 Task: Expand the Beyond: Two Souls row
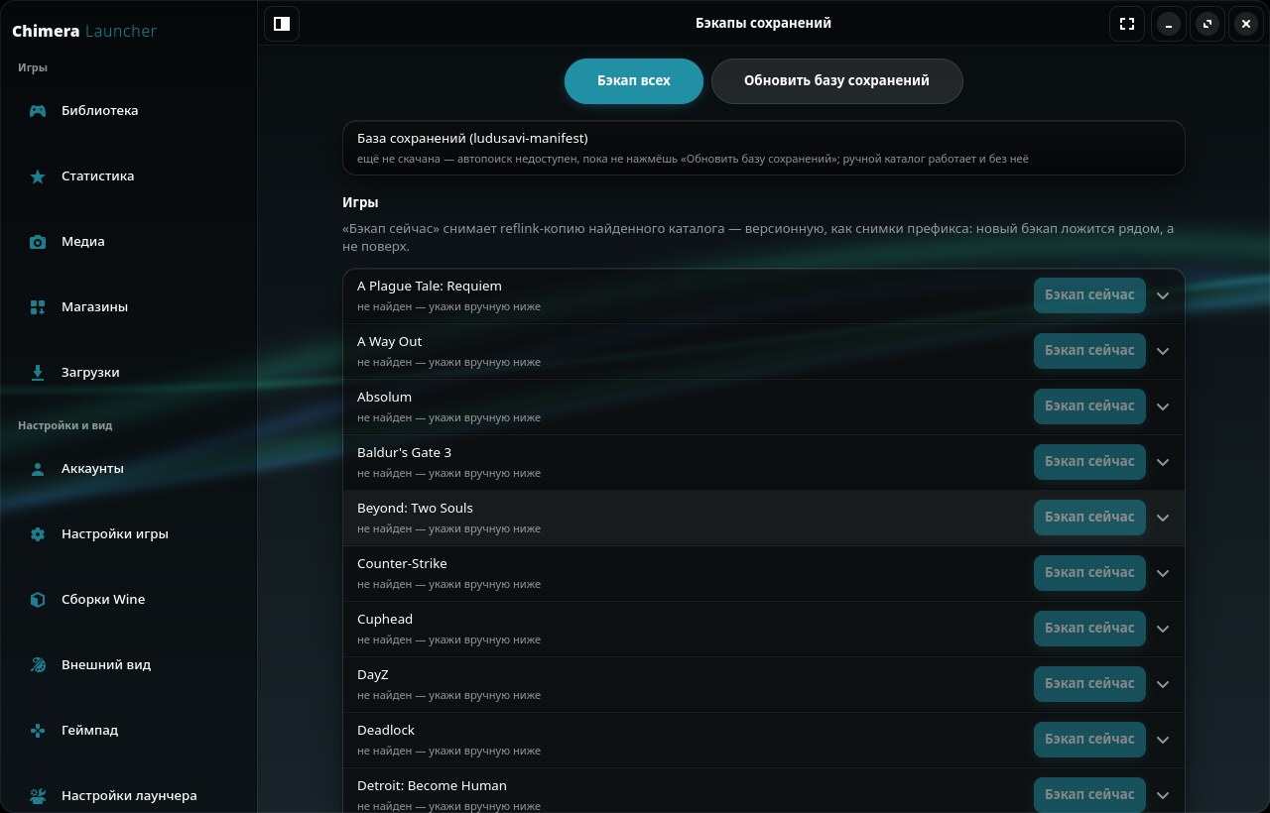pos(1163,518)
